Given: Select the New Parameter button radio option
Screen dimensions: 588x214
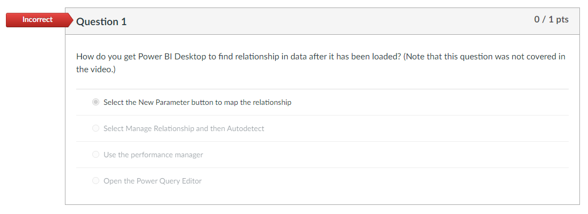Looking at the screenshot, I should coord(95,102).
